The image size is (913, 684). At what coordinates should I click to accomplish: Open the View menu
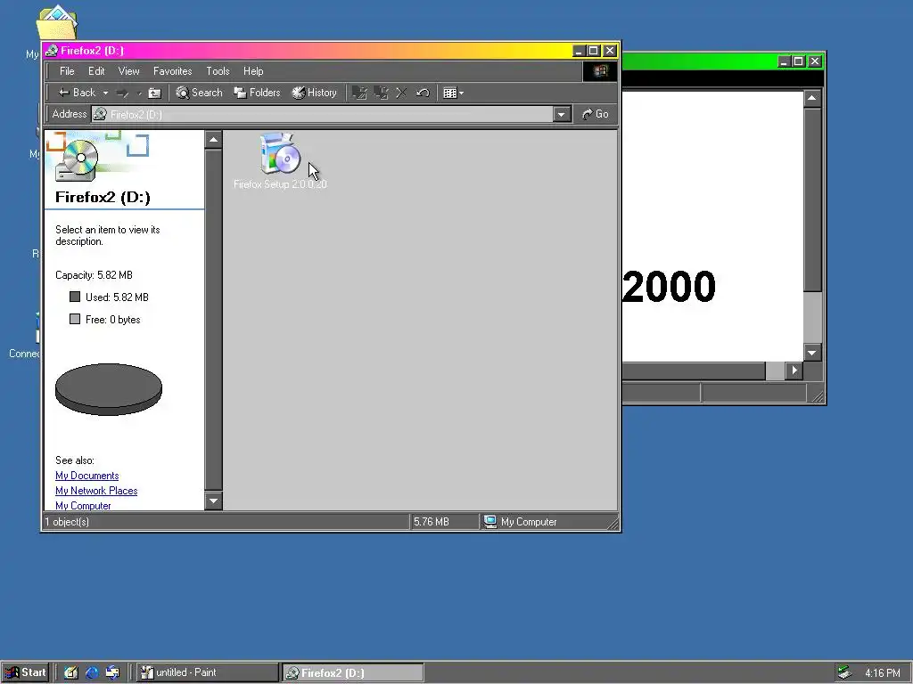point(128,71)
